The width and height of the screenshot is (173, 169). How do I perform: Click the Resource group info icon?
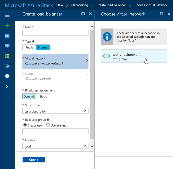tap(48, 120)
